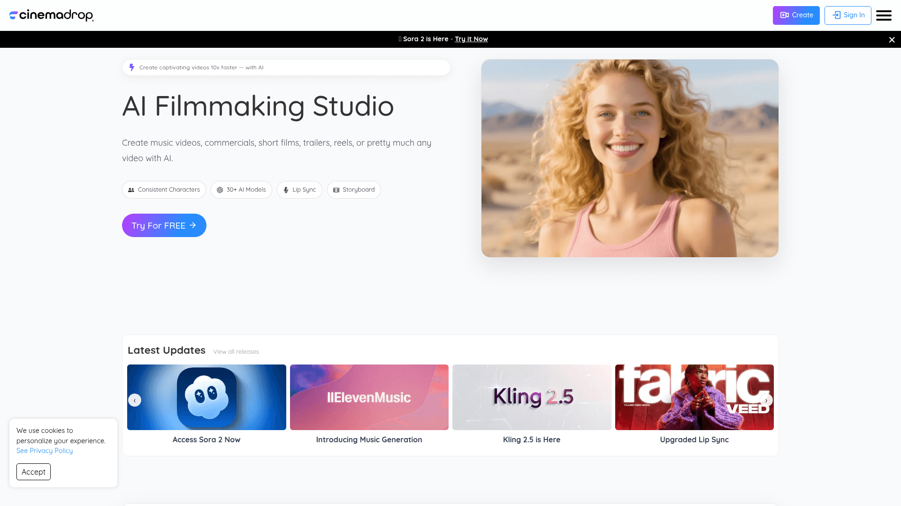This screenshot has height=506, width=901.
Task: Click the Sign In button
Action: tap(848, 15)
